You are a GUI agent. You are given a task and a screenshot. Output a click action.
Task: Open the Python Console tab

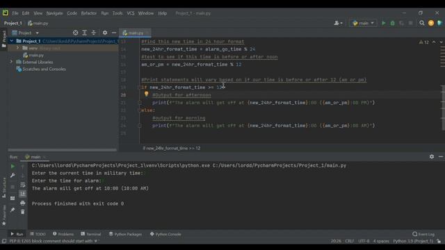(165, 234)
